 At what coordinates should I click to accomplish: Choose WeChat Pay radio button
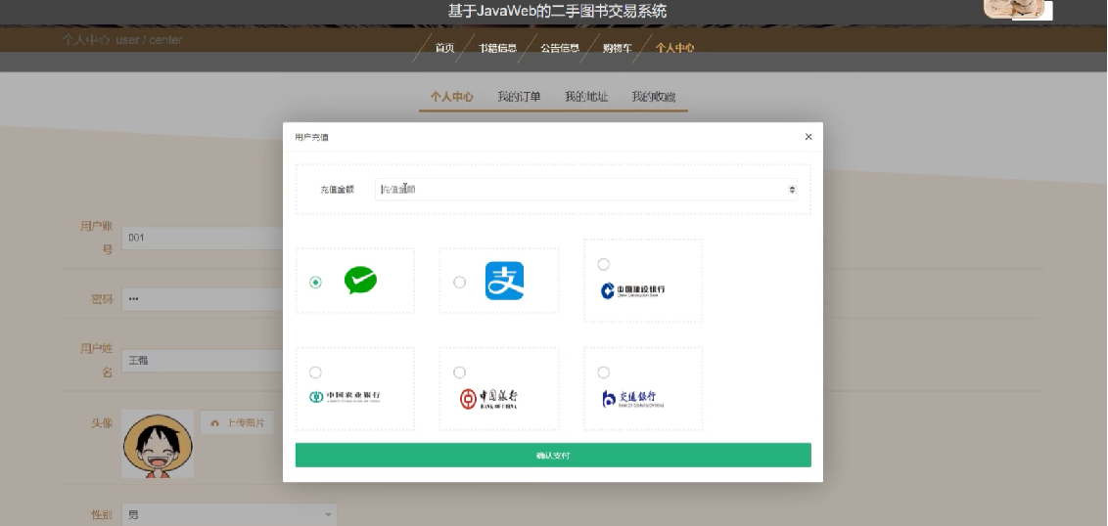pos(316,283)
